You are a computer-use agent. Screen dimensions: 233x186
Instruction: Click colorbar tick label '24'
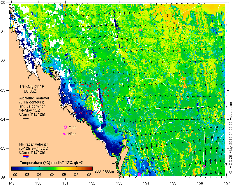[x=39, y=174]
